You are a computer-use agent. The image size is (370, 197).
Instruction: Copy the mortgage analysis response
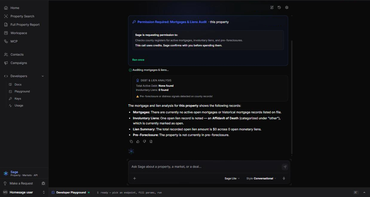tap(131, 141)
